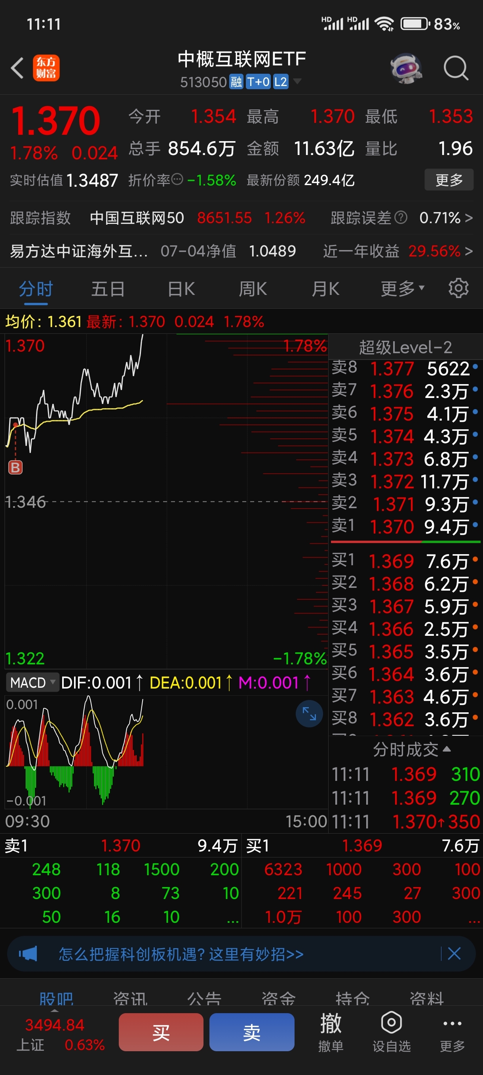The width and height of the screenshot is (483, 1075).
Task: Select 卖8 row at 1.377
Action: (405, 368)
